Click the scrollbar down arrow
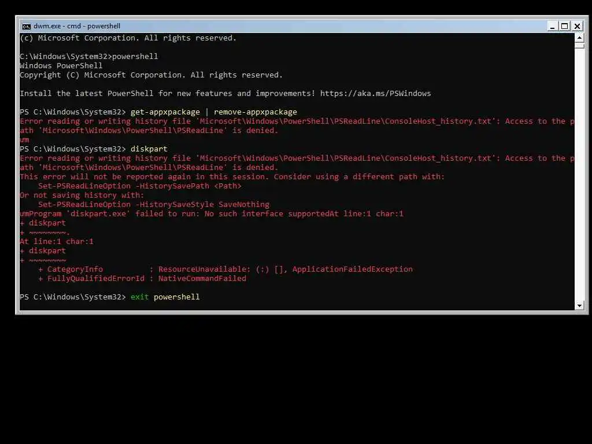This screenshot has width=592, height=444. pos(579,305)
